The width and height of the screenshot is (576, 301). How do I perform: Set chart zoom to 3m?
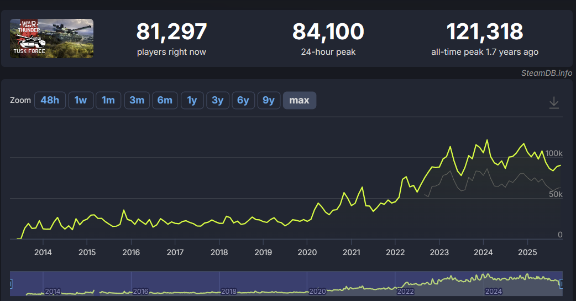tap(137, 100)
